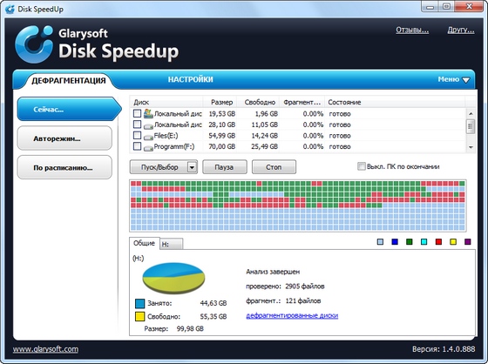Click the Пауза button
Image resolution: width=488 pixels, height=364 pixels.
tap(225, 167)
